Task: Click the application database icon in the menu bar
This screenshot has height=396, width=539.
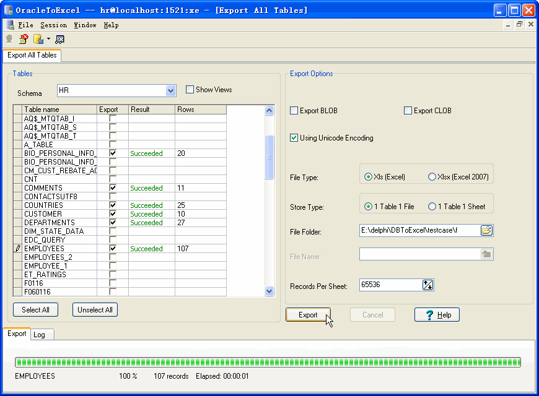Action: 9,25
